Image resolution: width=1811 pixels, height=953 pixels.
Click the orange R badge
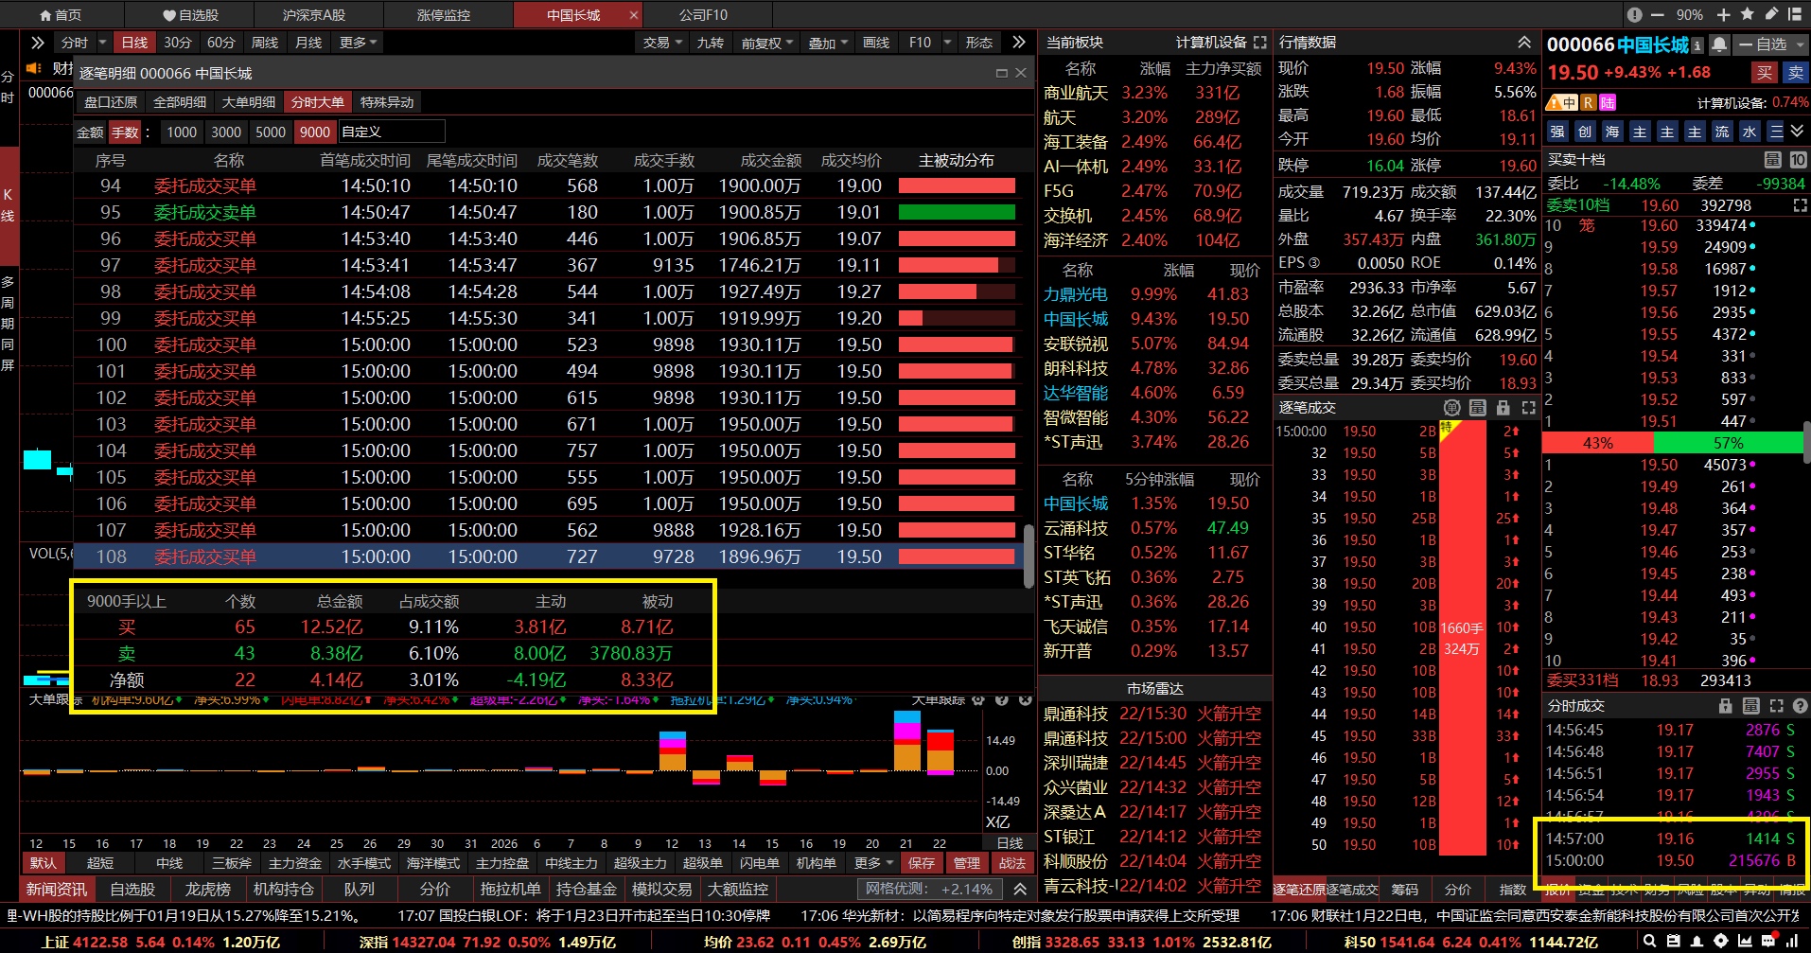tap(1588, 102)
